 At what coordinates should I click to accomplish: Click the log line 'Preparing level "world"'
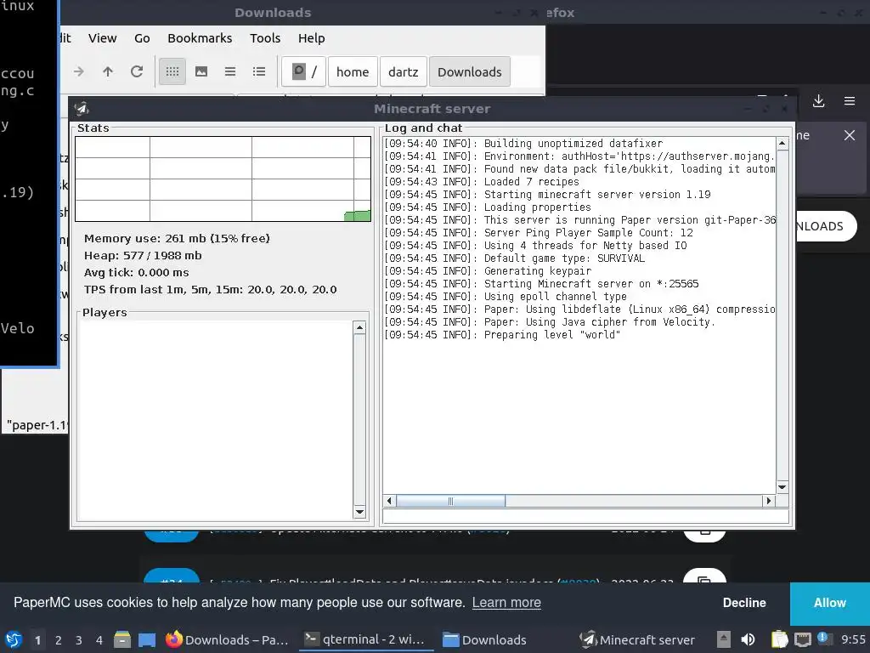click(x=502, y=335)
